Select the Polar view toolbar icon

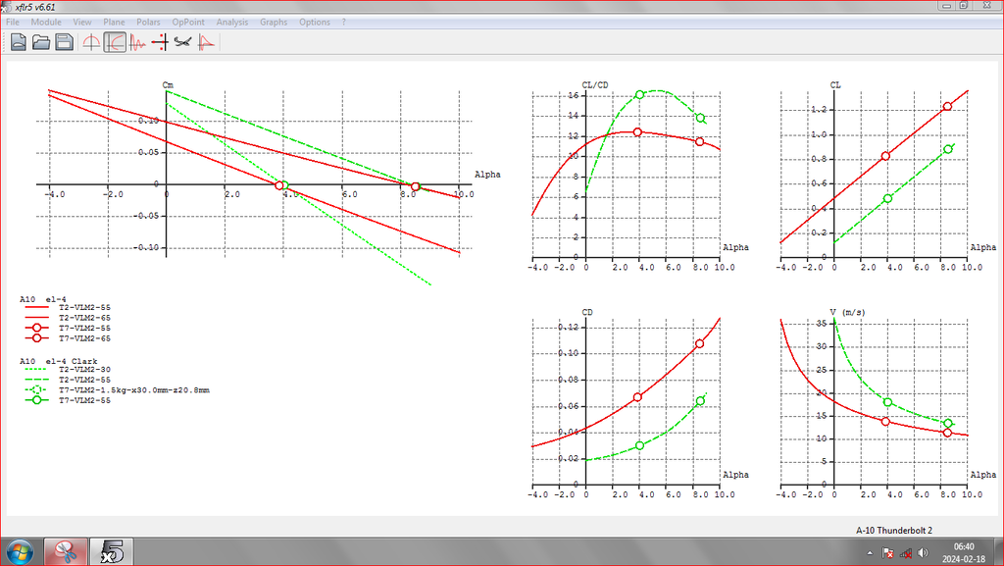[x=115, y=42]
